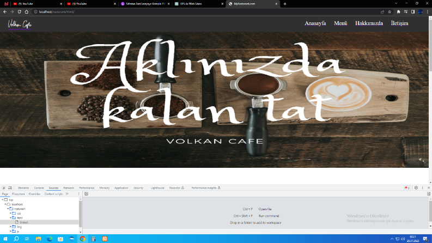Reload the page with the refresh icon
The image size is (432, 243).
(19, 12)
